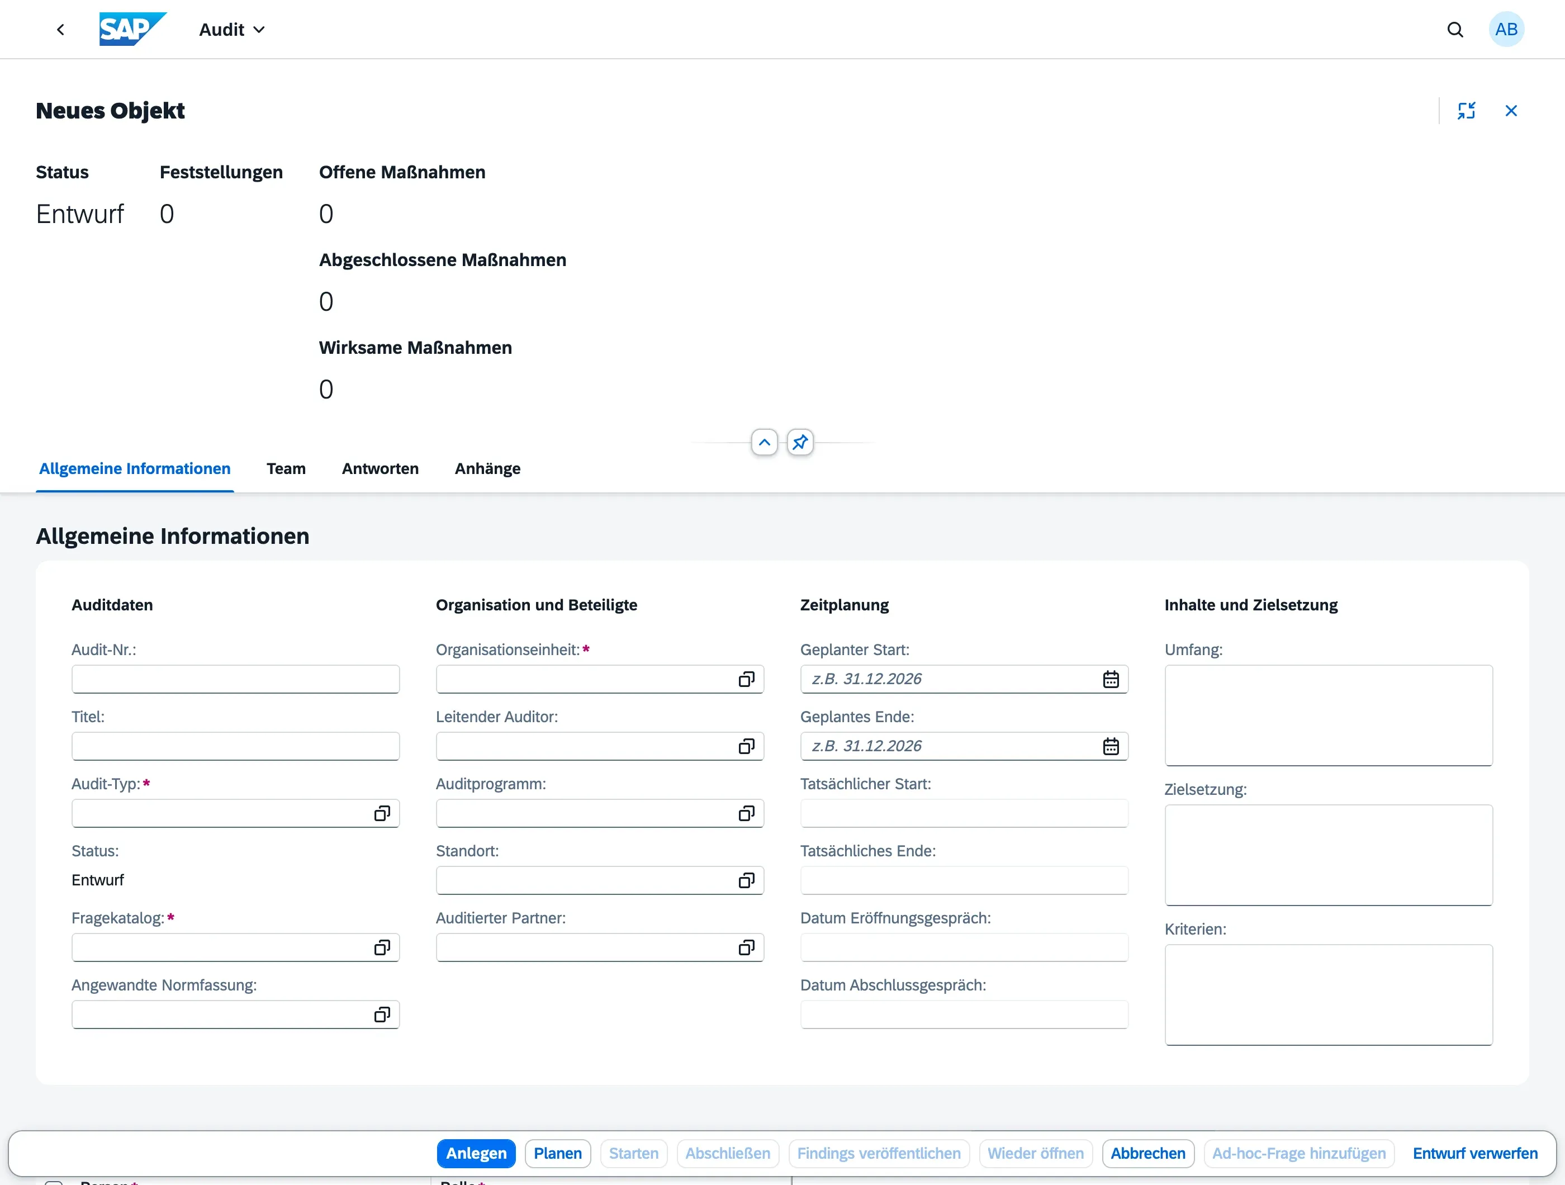Click Ad-hoc-Frage hinzufügen button
This screenshot has height=1185, width=1565.
[x=1298, y=1153]
